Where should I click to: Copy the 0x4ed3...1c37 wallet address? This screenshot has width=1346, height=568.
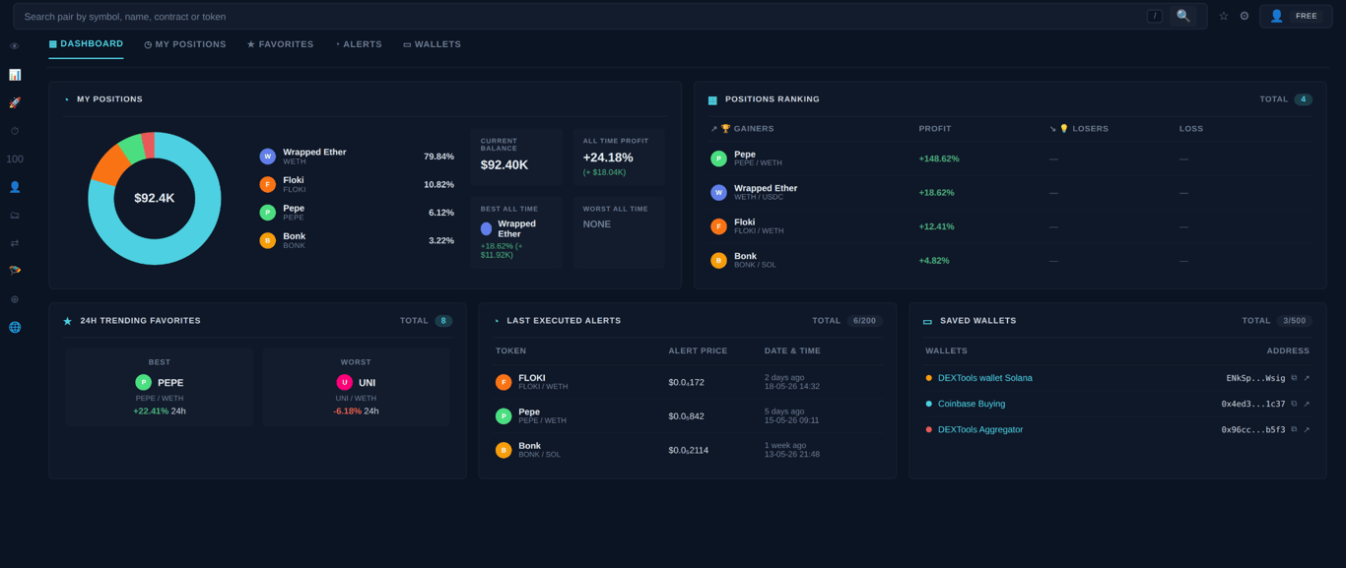tap(1294, 404)
